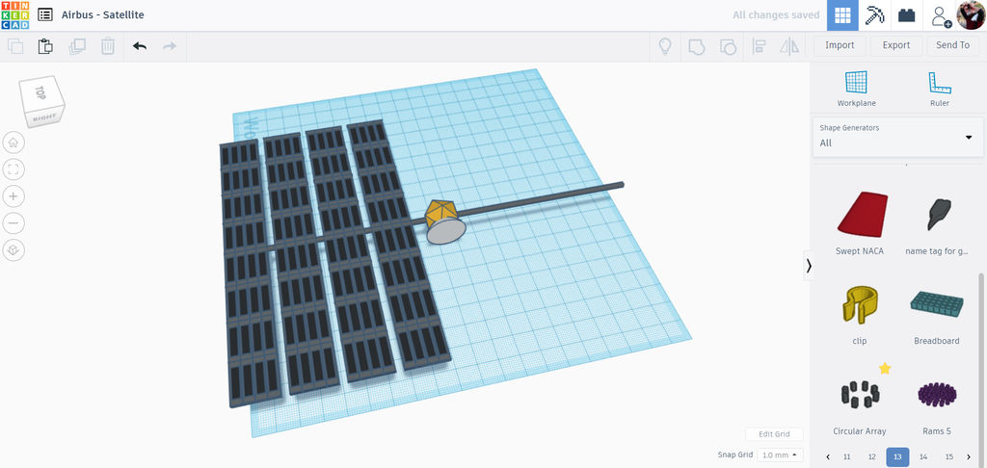Undo the last action
The image size is (987, 468).
click(x=140, y=46)
